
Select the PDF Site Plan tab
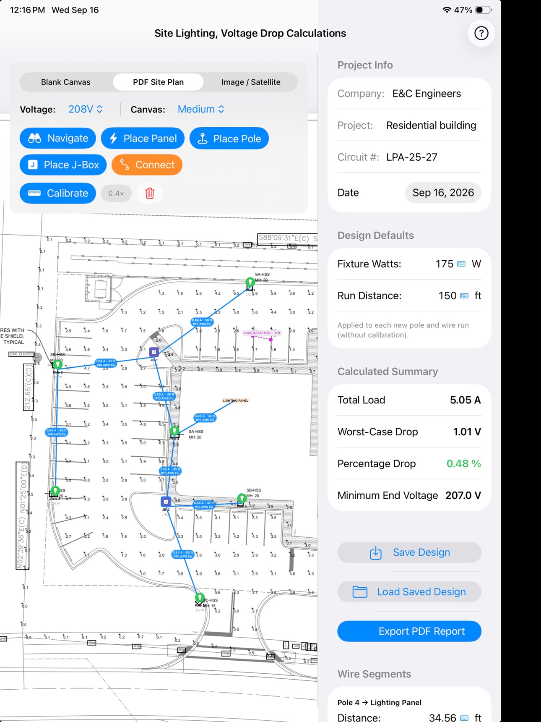point(158,82)
